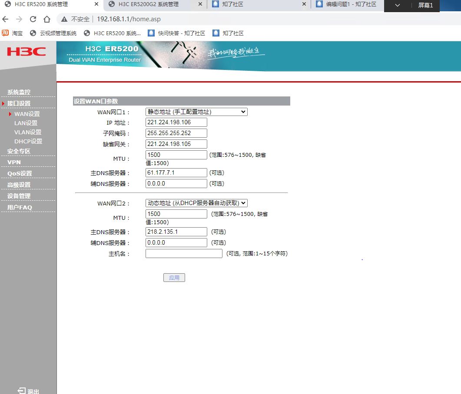
Task: Select WAN设置 submenu item
Action: 27,114
